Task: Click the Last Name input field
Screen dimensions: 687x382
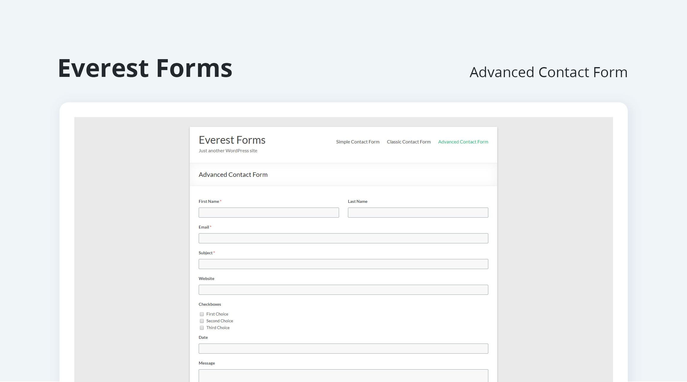Action: point(418,212)
